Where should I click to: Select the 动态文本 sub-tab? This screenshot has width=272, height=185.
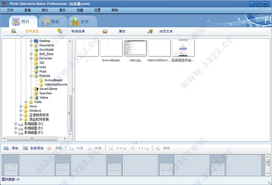[166, 31]
